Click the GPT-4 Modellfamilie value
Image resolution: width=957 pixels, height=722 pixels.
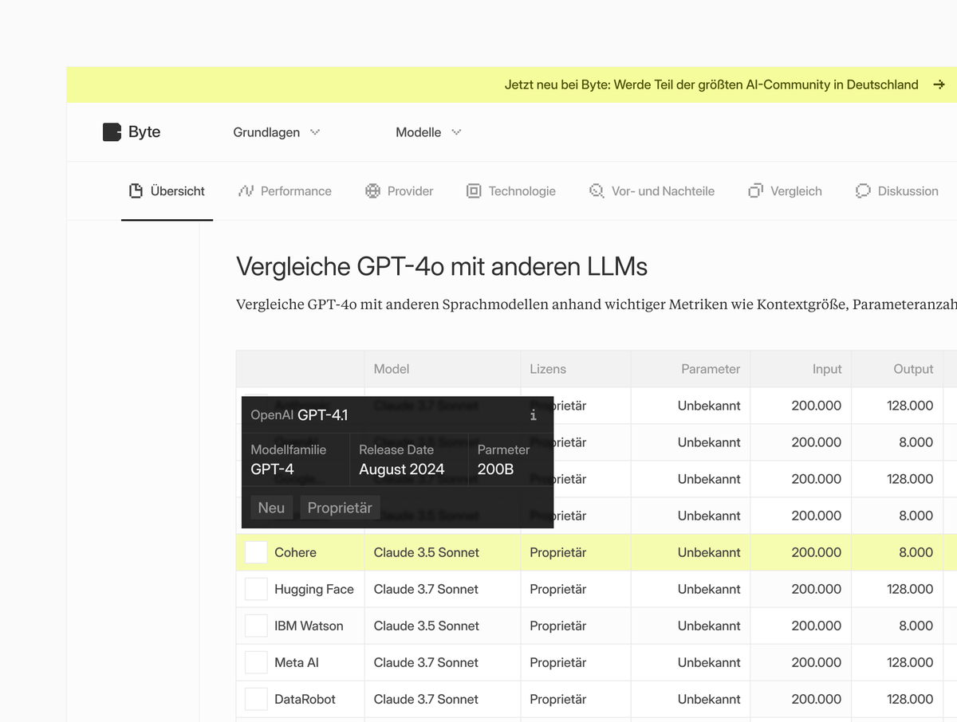(x=272, y=469)
